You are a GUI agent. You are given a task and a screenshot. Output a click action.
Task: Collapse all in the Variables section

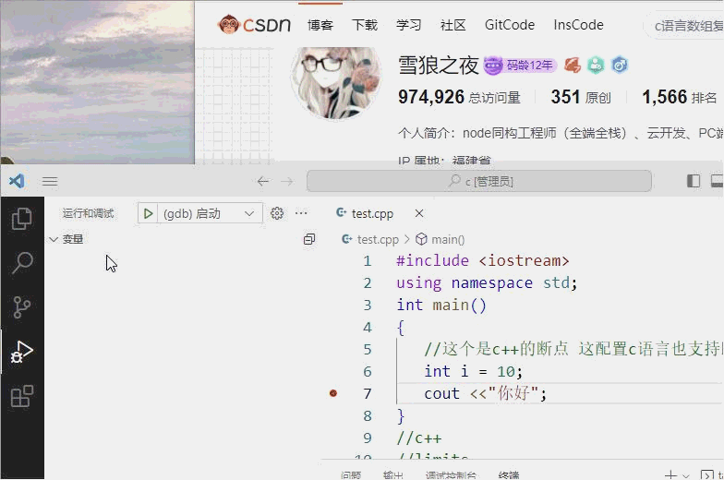click(x=309, y=238)
